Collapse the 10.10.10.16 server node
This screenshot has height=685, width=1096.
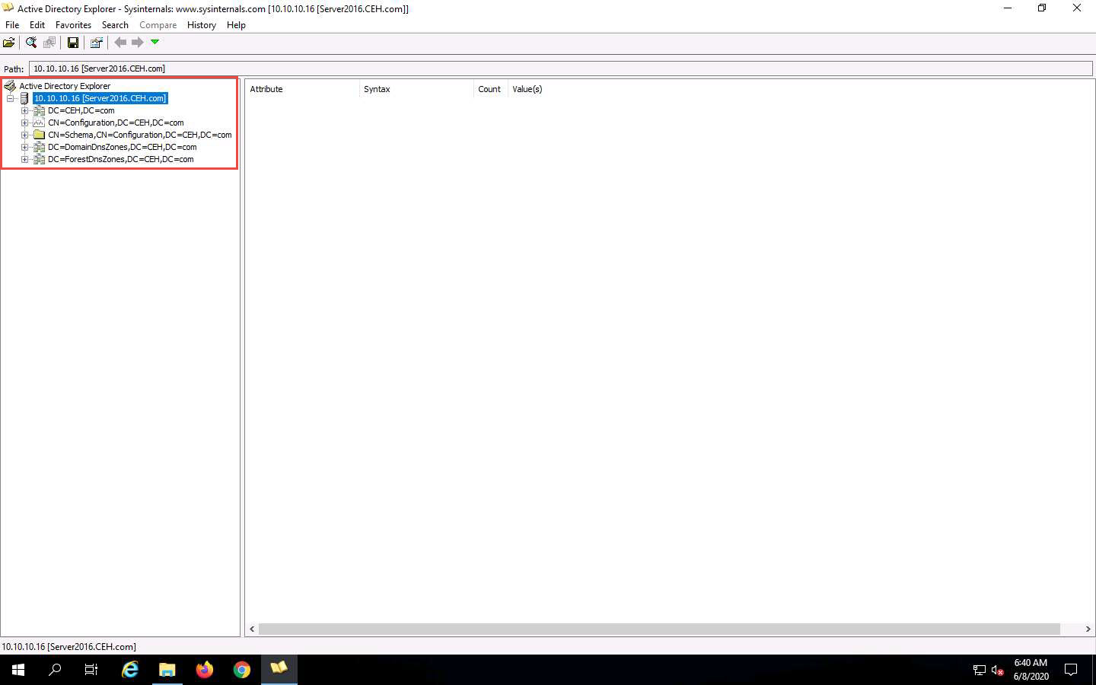tap(10, 98)
